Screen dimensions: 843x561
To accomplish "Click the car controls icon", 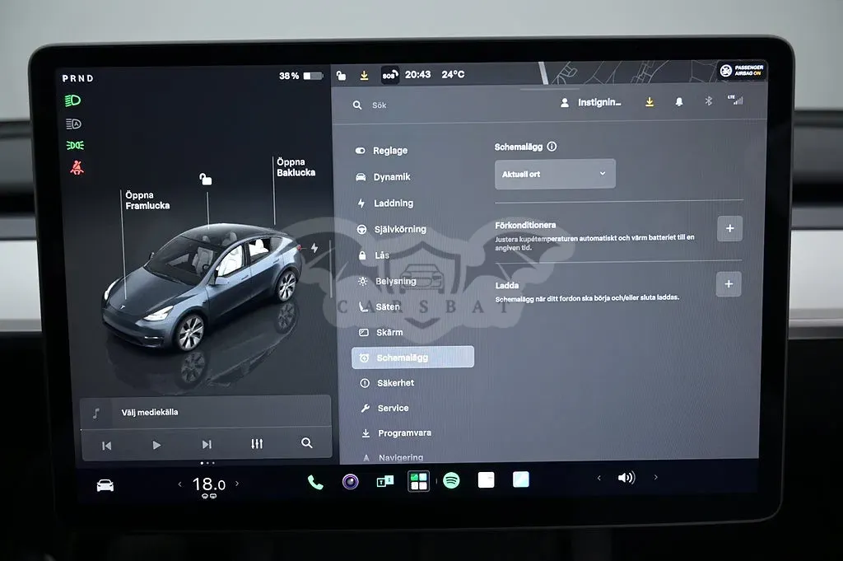I will (105, 485).
